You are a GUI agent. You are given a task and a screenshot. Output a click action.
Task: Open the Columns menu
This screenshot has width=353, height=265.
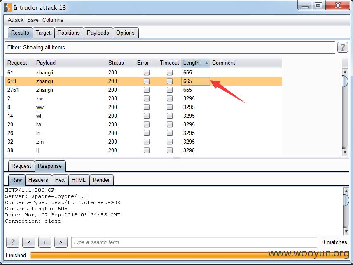click(53, 20)
